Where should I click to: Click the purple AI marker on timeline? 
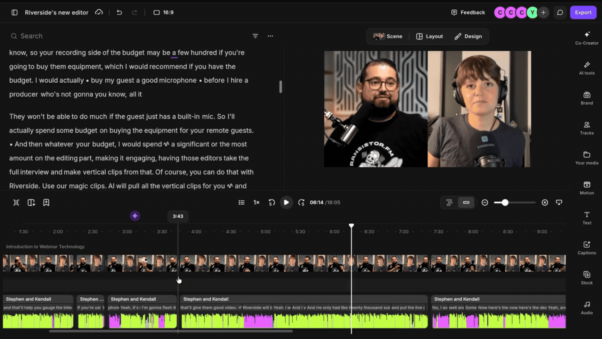(x=135, y=216)
